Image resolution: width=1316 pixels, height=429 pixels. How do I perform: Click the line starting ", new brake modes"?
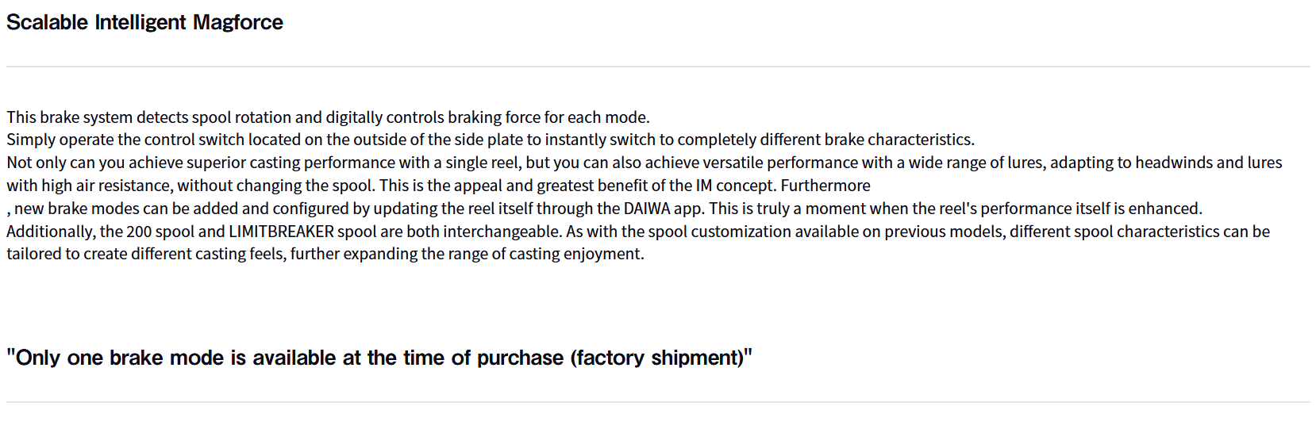pyautogui.click(x=604, y=209)
